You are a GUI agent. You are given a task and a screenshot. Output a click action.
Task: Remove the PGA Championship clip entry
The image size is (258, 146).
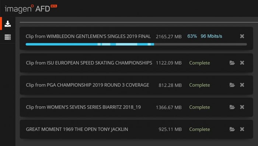pos(242,85)
